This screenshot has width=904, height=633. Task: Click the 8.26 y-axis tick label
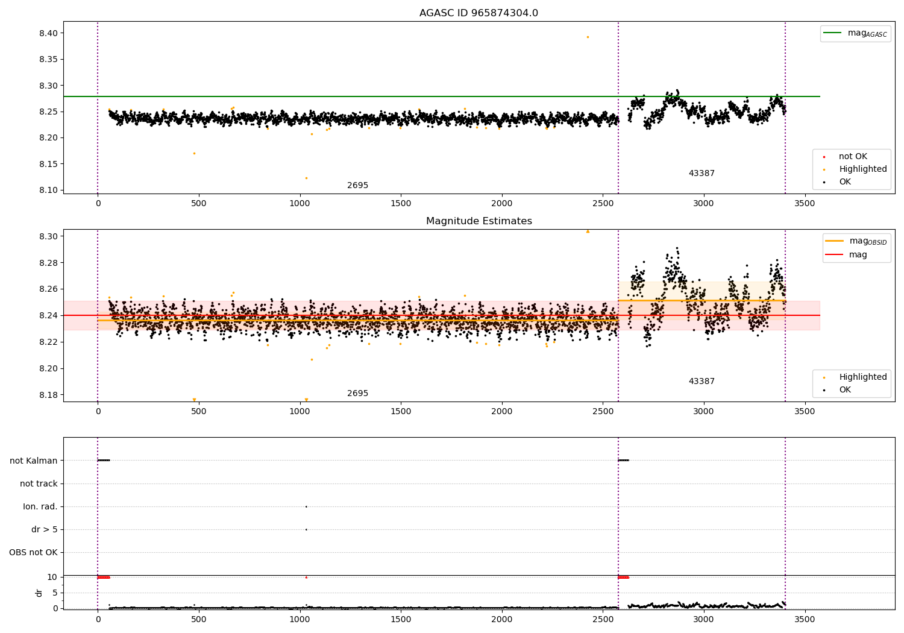tap(48, 289)
